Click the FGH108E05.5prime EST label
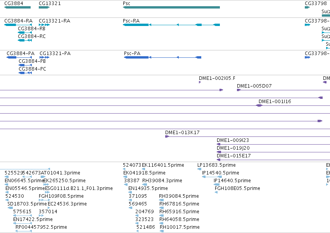The height and width of the screenshot is (233, 330). (x=237, y=188)
